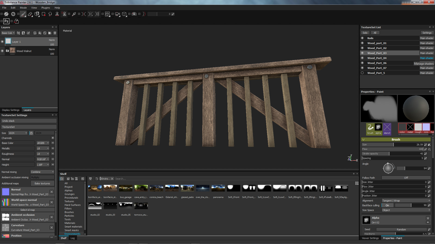The height and width of the screenshot is (244, 435).
Task: Open the Base Color channel dropdown
Action: tap(8, 33)
